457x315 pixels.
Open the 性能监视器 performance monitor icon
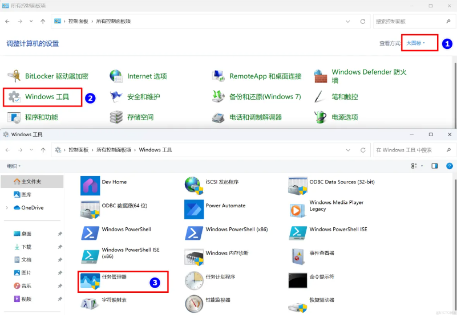(x=208, y=304)
